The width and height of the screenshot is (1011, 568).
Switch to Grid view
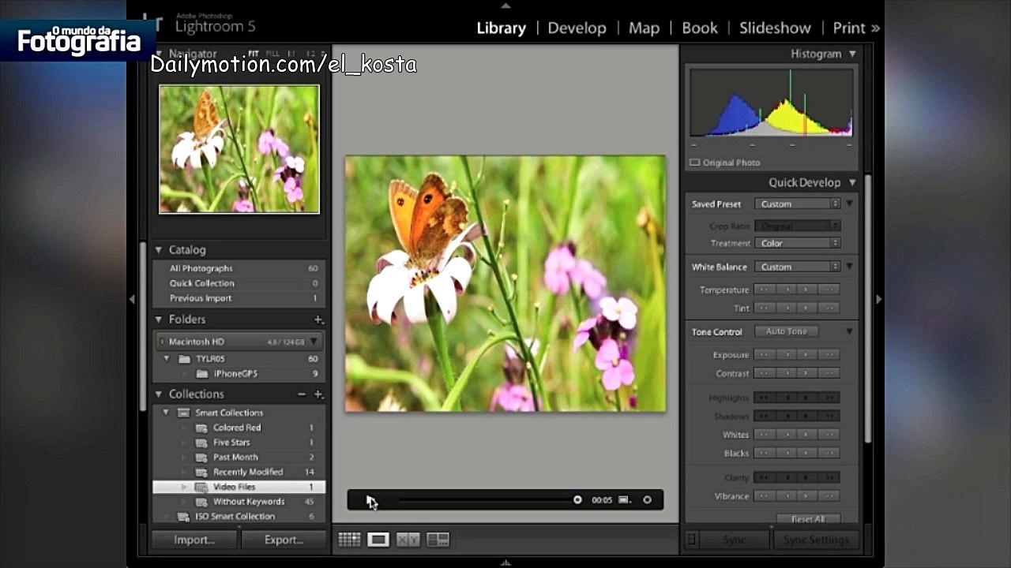[x=349, y=540]
